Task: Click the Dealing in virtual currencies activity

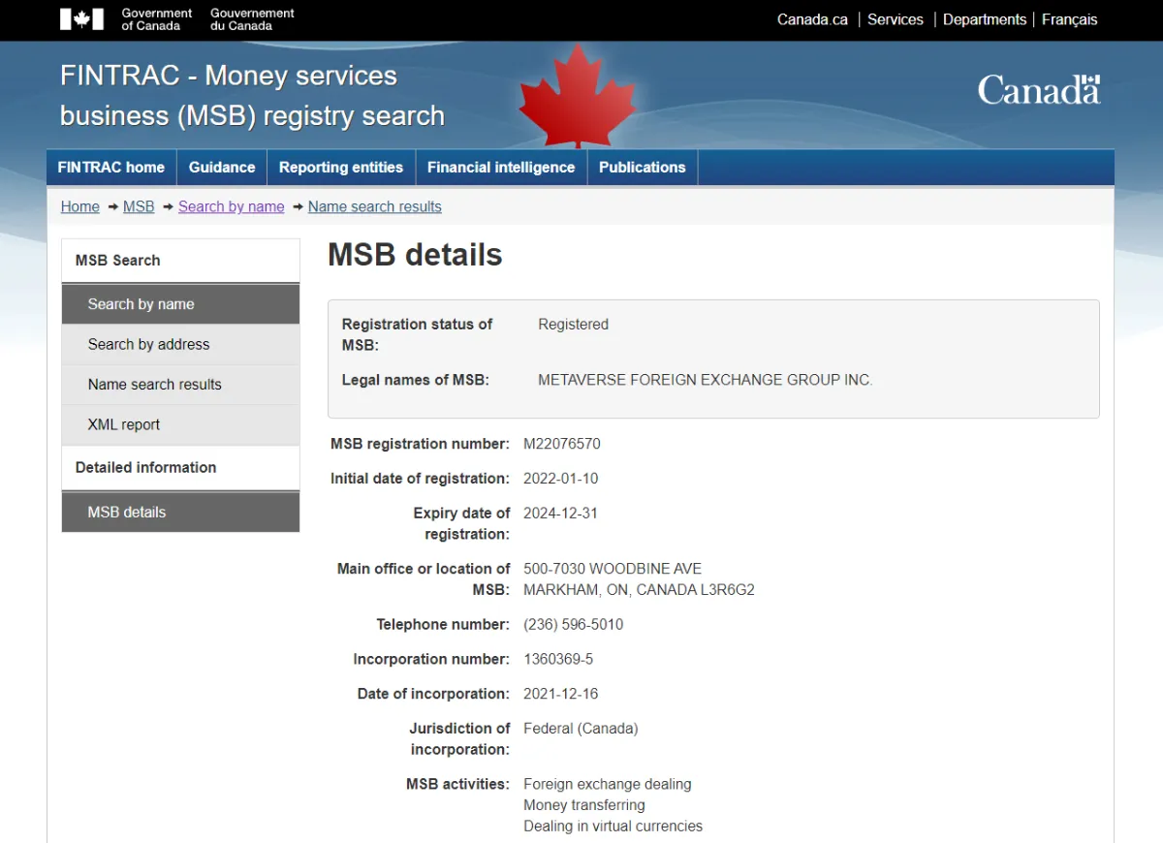Action: tap(613, 827)
